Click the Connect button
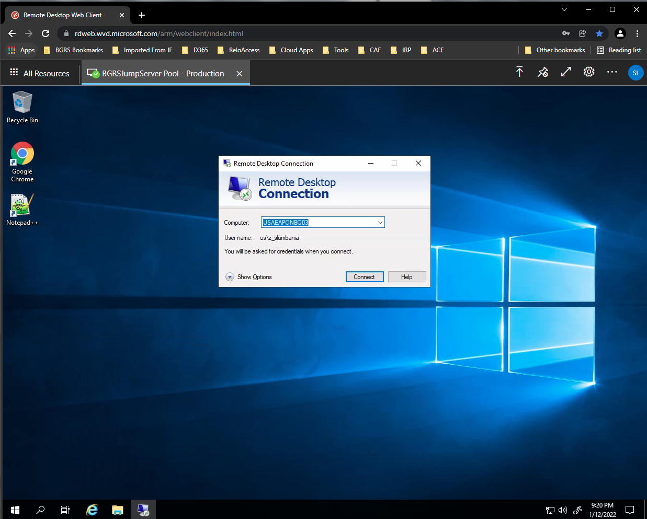Screen dimensions: 647x519 [x=365, y=277]
